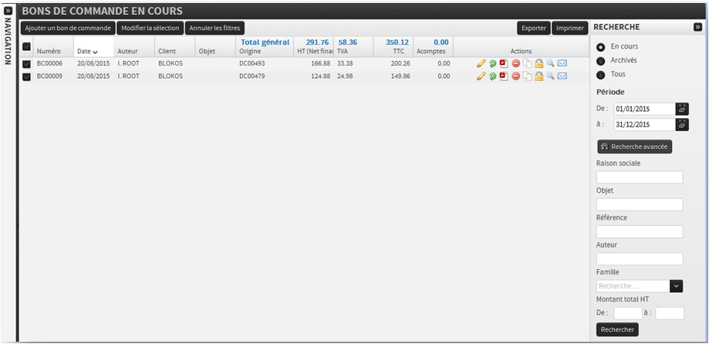
Task: Open the calendar picker for the De date
Action: pos(682,110)
